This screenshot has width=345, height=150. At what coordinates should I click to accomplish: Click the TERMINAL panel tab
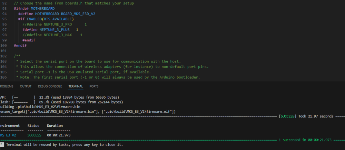76,86
